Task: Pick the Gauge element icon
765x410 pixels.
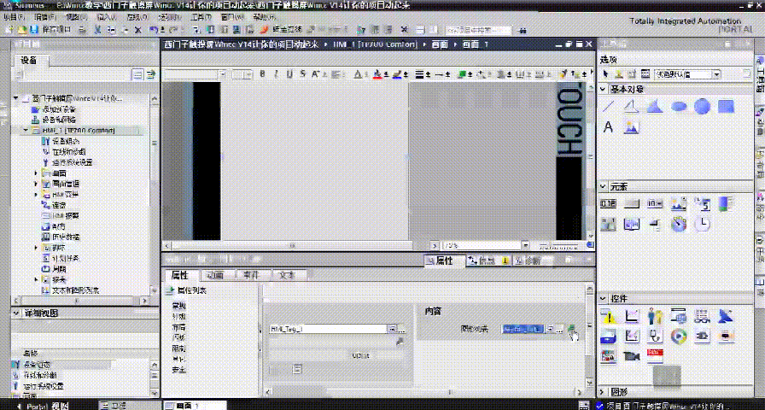Action: tap(679, 224)
